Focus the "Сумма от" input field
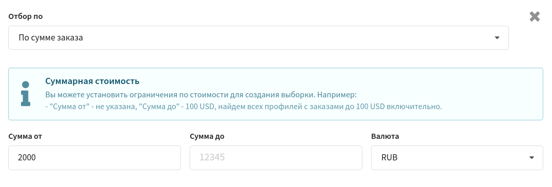Screen dimensions: 552x187 94,158
